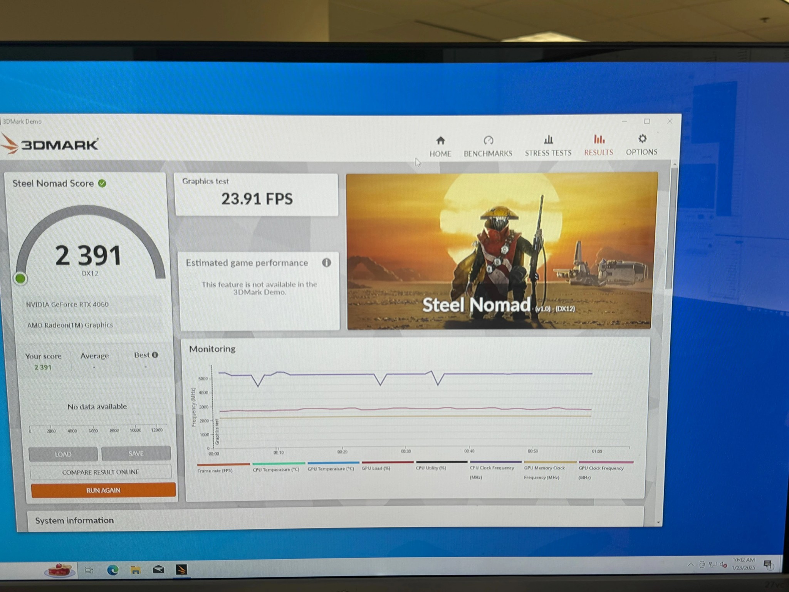Click the Steel Nomad Score verified checkmark
Image resolution: width=789 pixels, height=592 pixels.
tap(102, 184)
